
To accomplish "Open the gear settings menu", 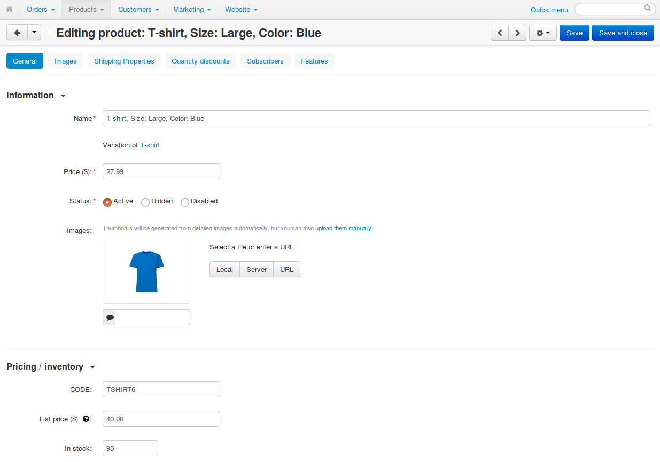I will point(543,33).
